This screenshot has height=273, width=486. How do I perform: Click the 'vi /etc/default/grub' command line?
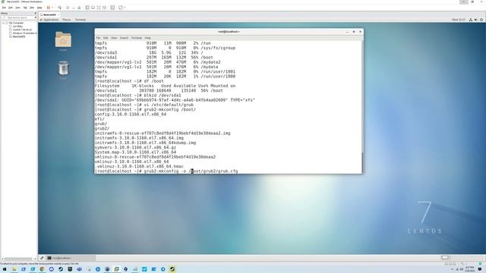144,105
